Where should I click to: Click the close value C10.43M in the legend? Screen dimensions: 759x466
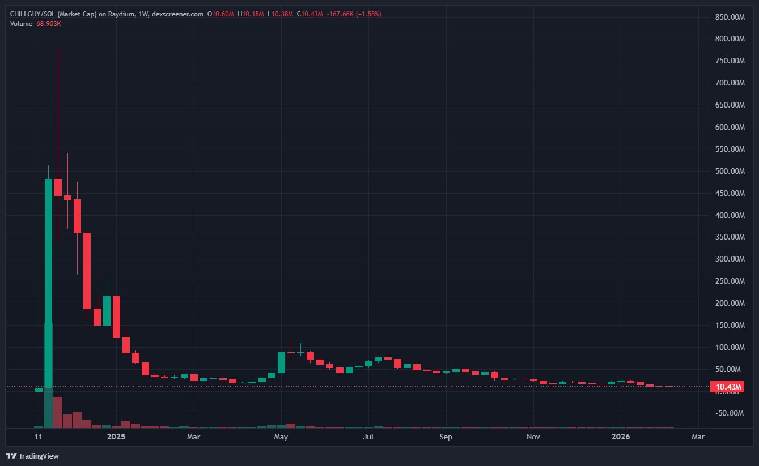[310, 14]
